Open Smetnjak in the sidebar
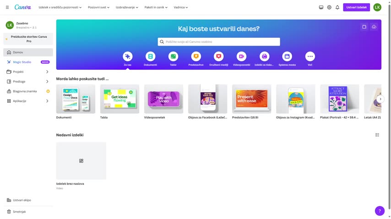Viewport: 391px width, 219px height. 19,212
